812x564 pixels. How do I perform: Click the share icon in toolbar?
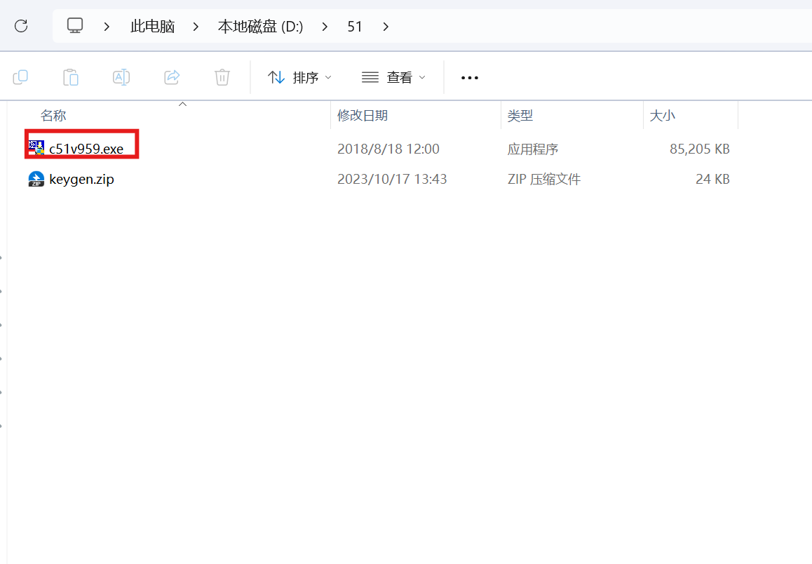[x=172, y=78]
